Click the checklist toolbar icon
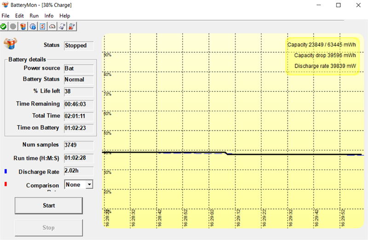This screenshot has width=368, height=240. (42, 26)
